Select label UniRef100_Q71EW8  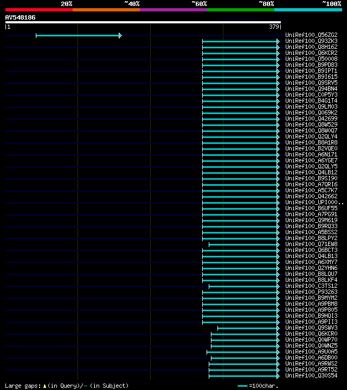(311, 244)
